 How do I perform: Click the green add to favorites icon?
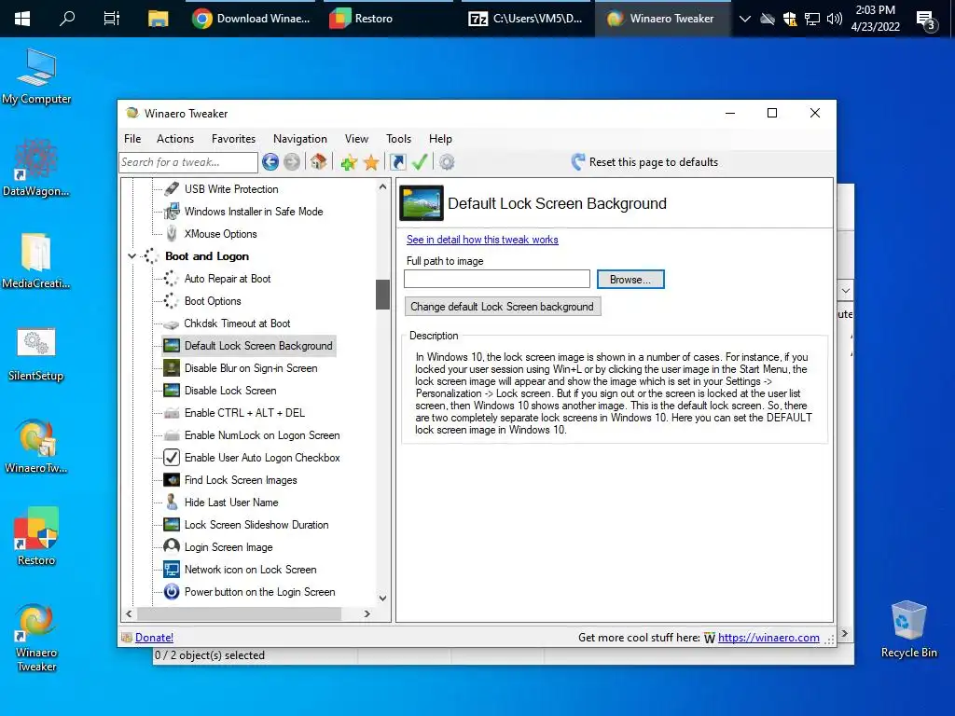(x=349, y=162)
